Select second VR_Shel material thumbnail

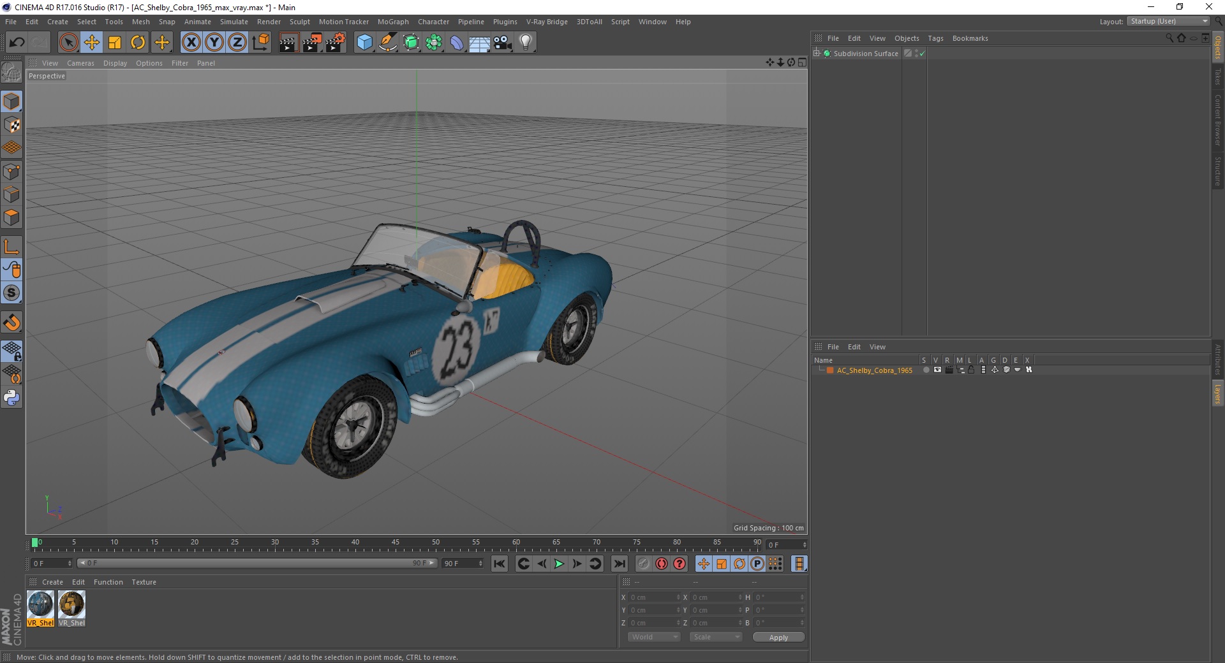coord(71,609)
